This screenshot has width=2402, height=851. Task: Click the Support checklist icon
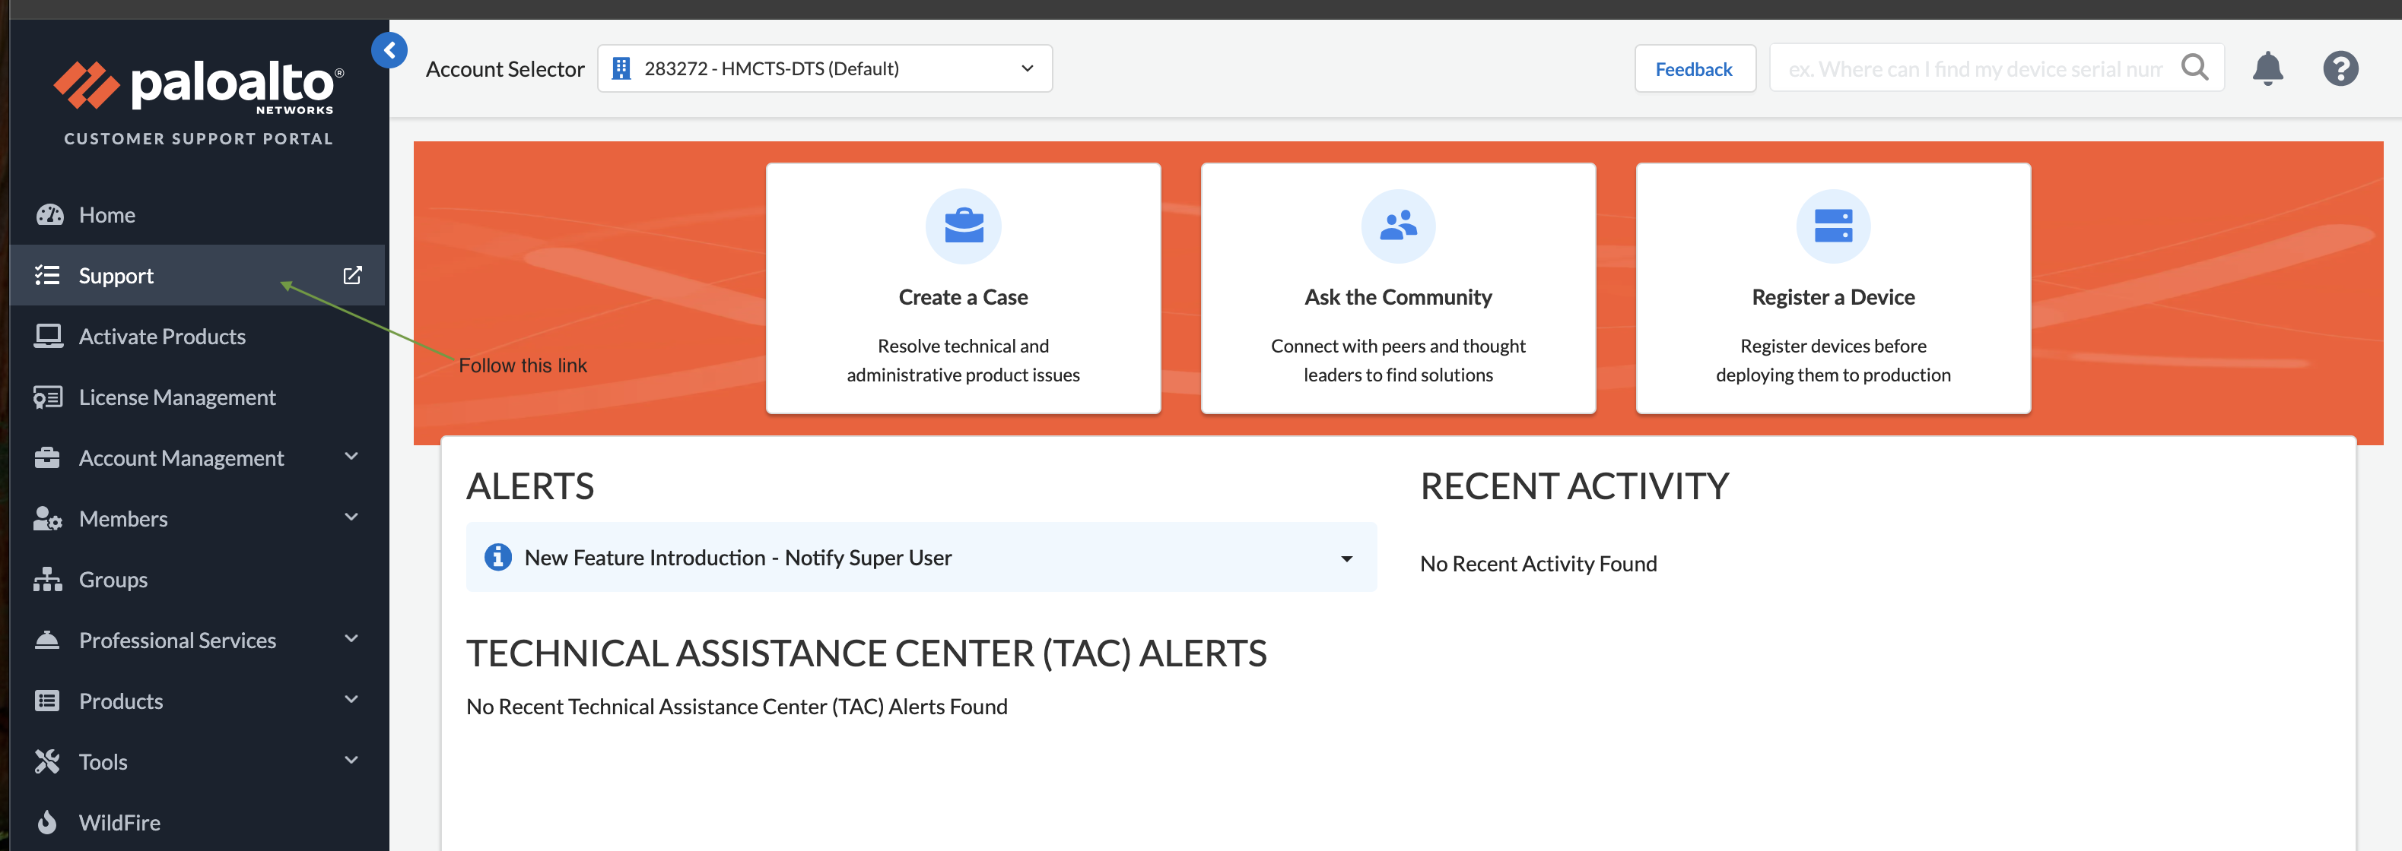click(48, 276)
